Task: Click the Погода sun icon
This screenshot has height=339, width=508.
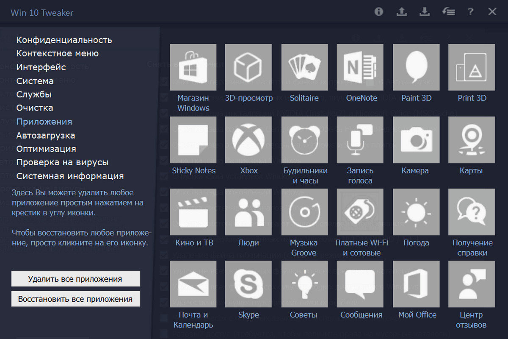Action: (x=417, y=212)
